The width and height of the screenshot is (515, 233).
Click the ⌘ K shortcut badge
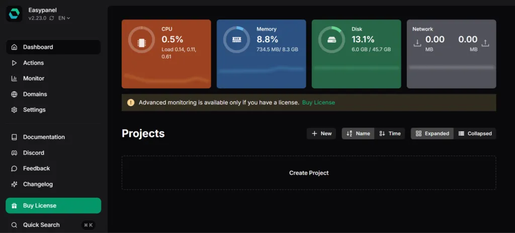(x=89, y=225)
